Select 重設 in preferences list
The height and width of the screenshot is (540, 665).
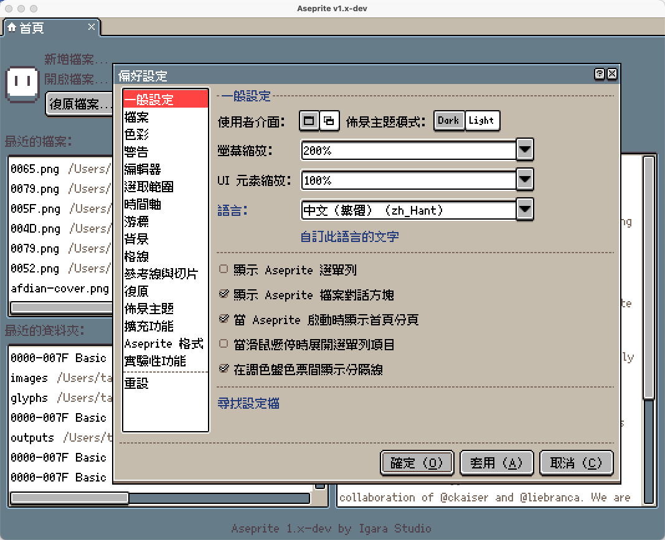[x=166, y=383]
